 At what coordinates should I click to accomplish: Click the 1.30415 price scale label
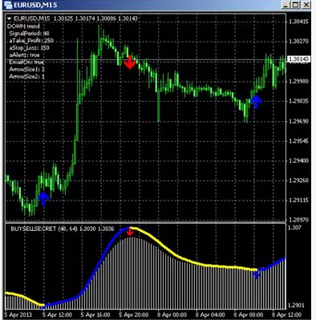click(x=298, y=22)
